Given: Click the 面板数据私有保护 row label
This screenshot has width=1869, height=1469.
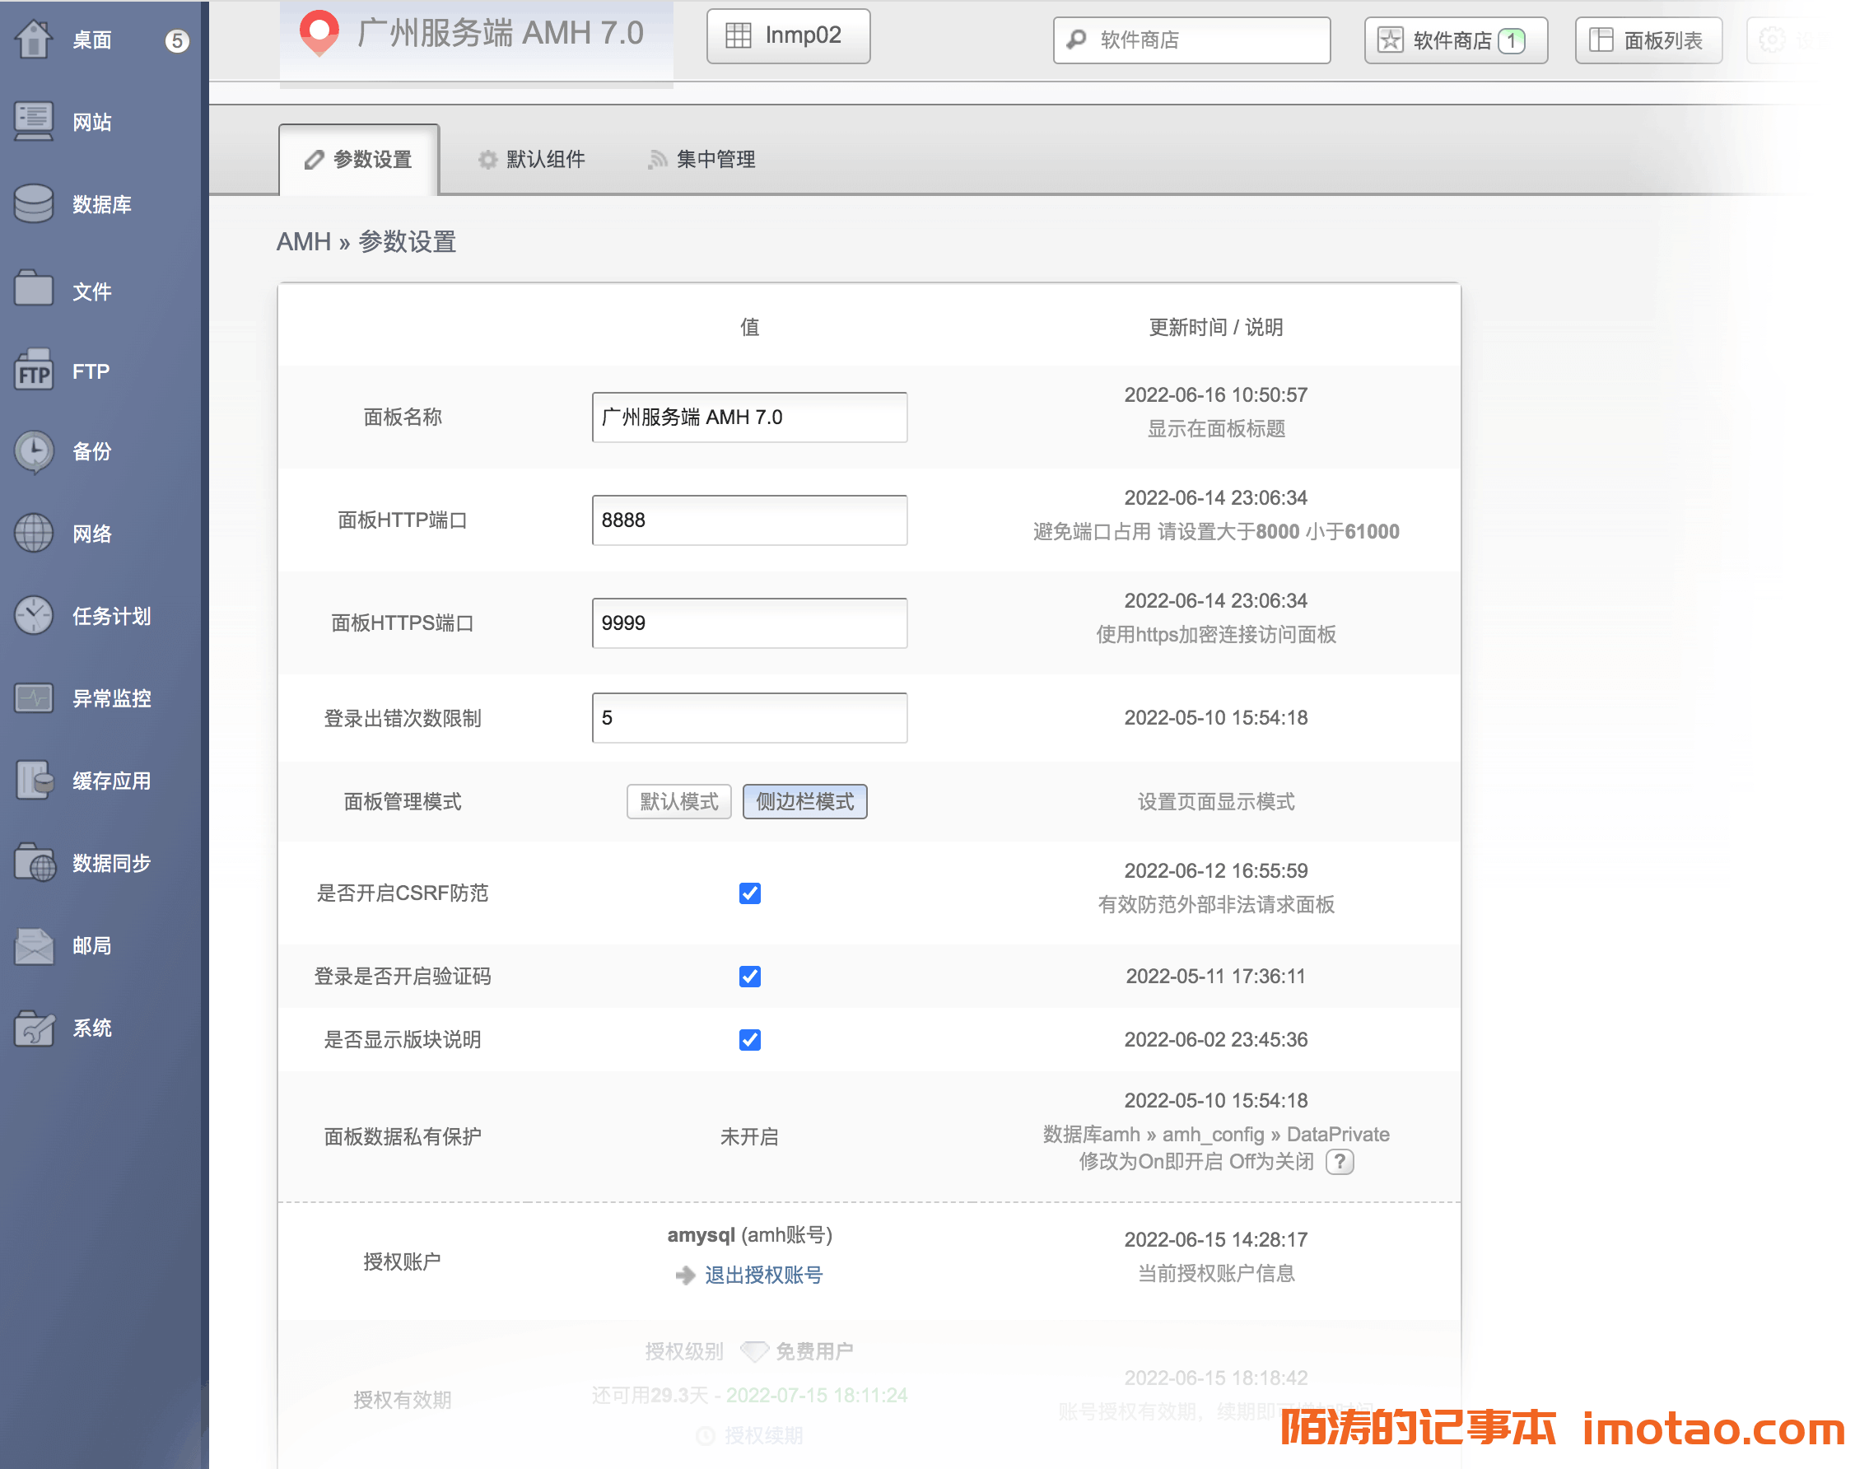Looking at the screenshot, I should click(x=402, y=1136).
